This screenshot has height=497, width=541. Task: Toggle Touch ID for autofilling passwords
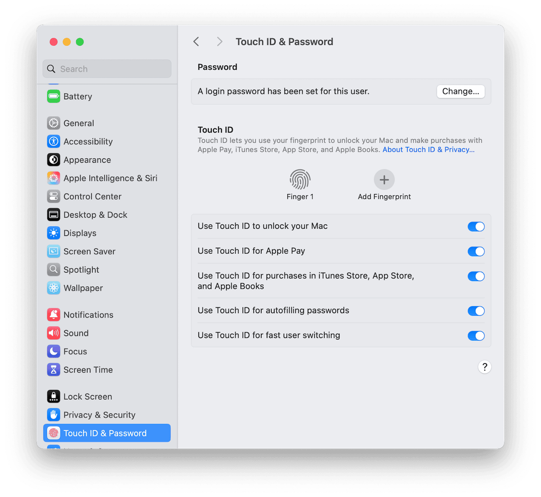(476, 311)
